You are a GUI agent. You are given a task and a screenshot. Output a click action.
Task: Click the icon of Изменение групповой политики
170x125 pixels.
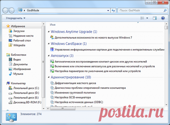coord(52,92)
